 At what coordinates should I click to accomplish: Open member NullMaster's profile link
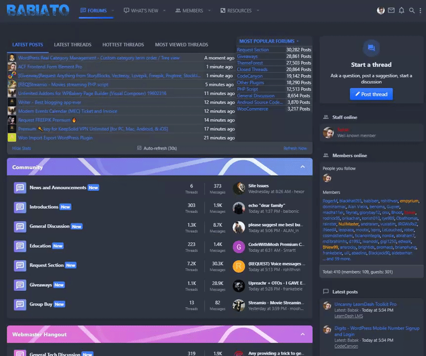[348, 224]
